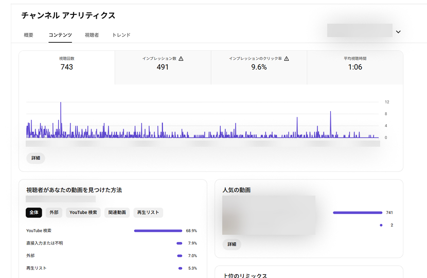Click the tallest spike in the views chart

[x=61, y=120]
